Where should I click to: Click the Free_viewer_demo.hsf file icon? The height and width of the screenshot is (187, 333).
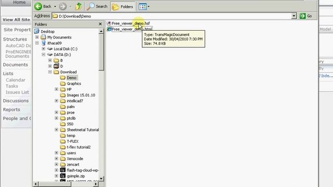click(x=109, y=23)
